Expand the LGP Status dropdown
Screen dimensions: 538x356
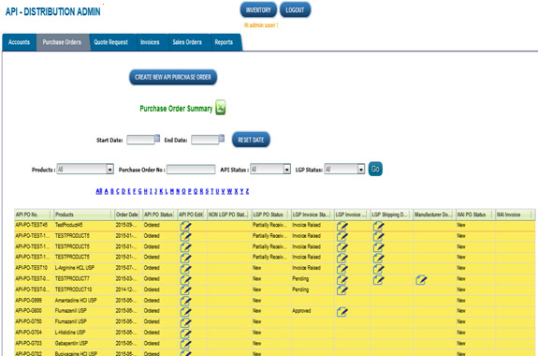(x=361, y=169)
